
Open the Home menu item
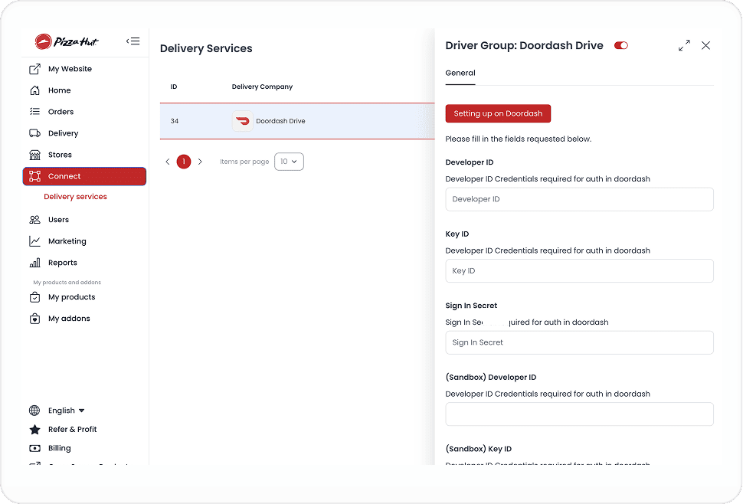click(59, 90)
